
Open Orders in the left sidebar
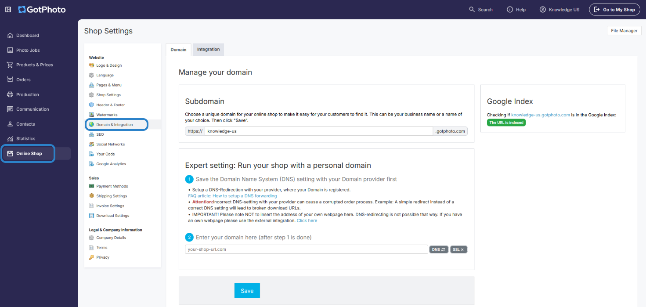[23, 79]
